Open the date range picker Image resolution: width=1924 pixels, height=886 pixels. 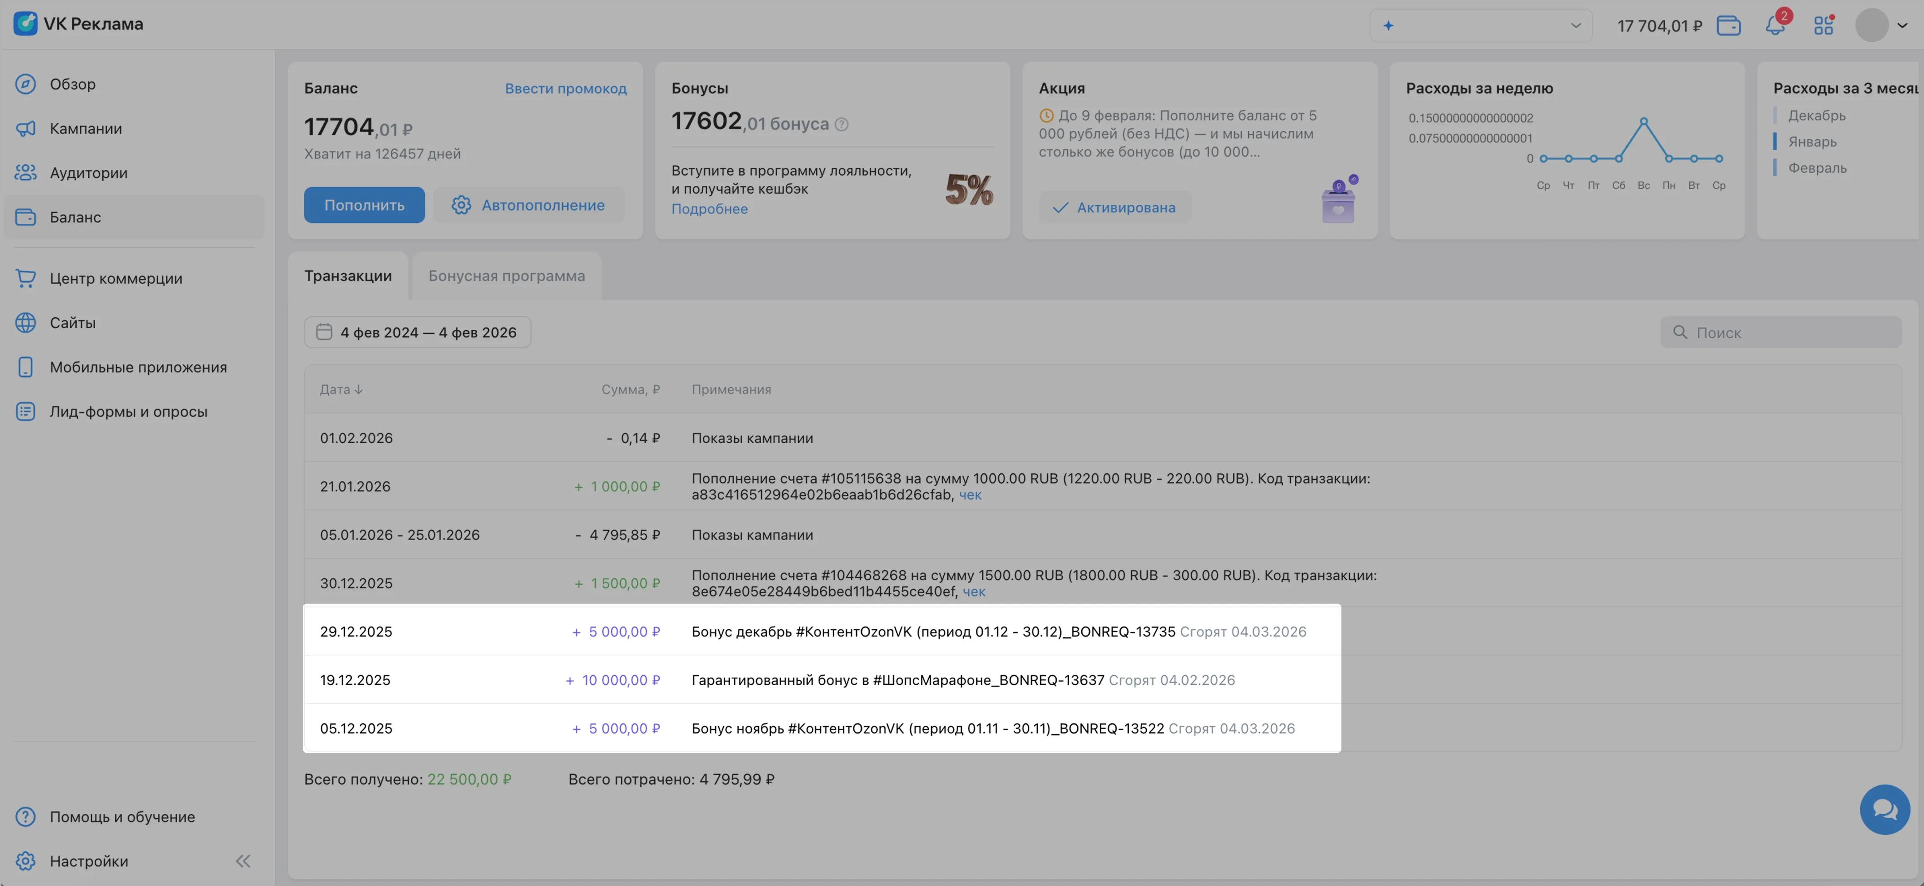click(x=418, y=332)
